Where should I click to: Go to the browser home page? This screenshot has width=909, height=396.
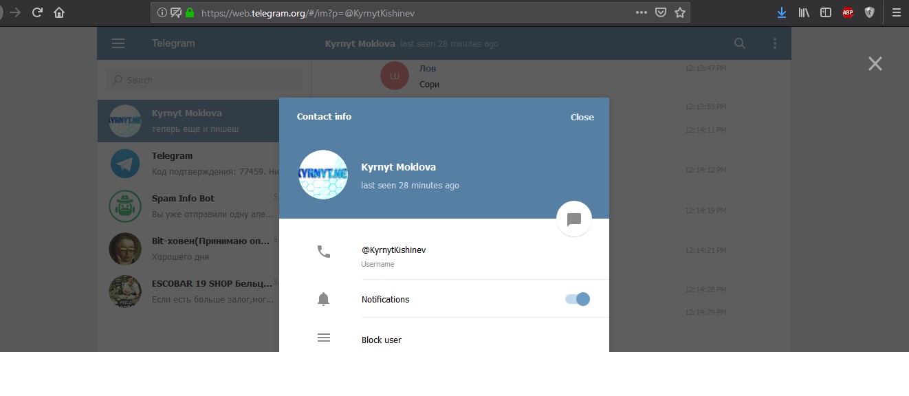[x=59, y=12]
